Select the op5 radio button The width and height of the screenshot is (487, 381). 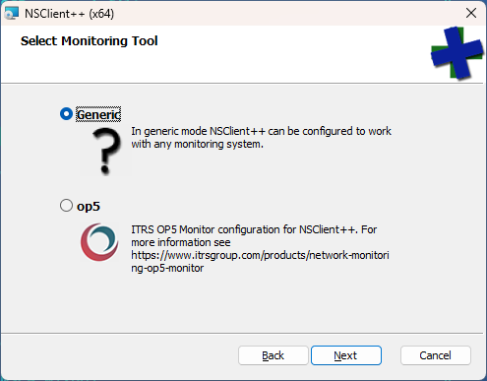tap(66, 206)
